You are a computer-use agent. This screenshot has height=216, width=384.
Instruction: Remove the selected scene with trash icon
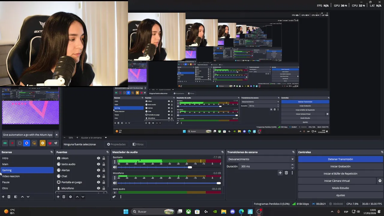[x=9, y=197]
